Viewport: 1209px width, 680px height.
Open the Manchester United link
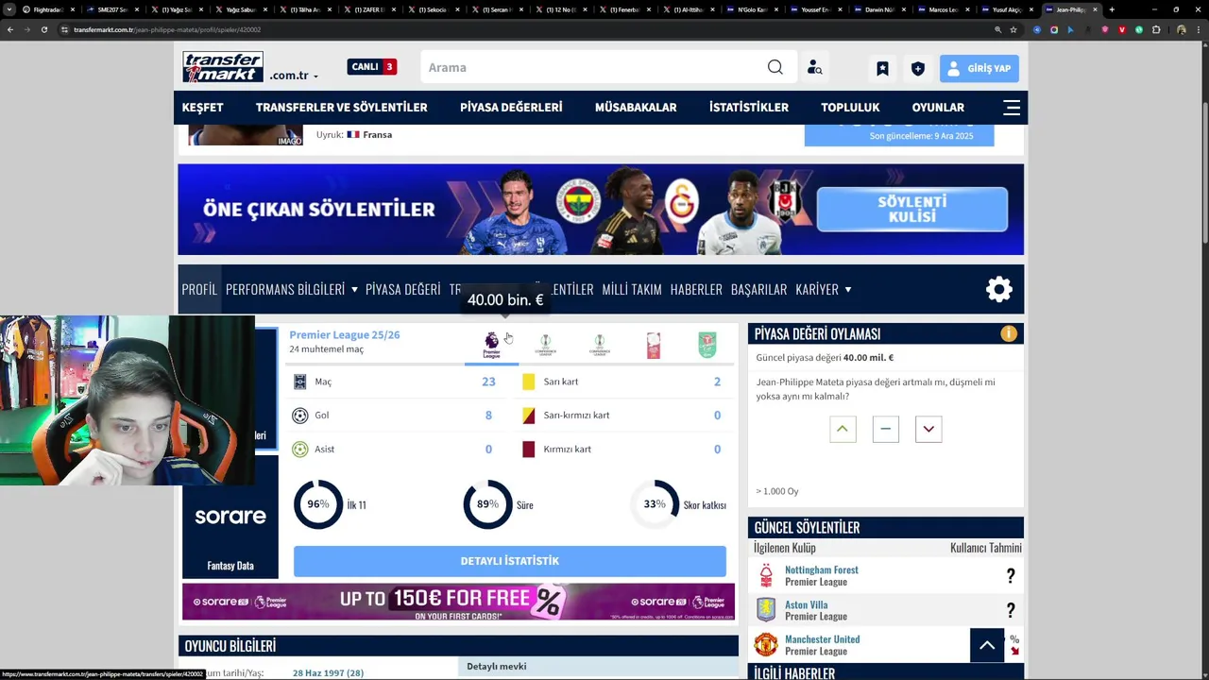pyautogui.click(x=822, y=639)
